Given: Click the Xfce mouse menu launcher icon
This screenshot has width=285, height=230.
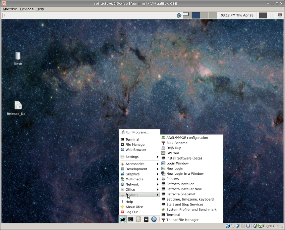Looking at the screenshot, I should pyautogui.click(x=123, y=219).
